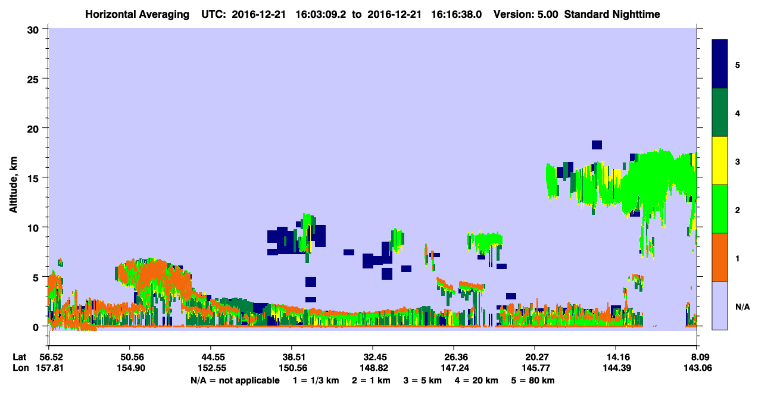Image resolution: width=774 pixels, height=397 pixels.
Task: Click the longitude value 150.56
Action: click(292, 368)
